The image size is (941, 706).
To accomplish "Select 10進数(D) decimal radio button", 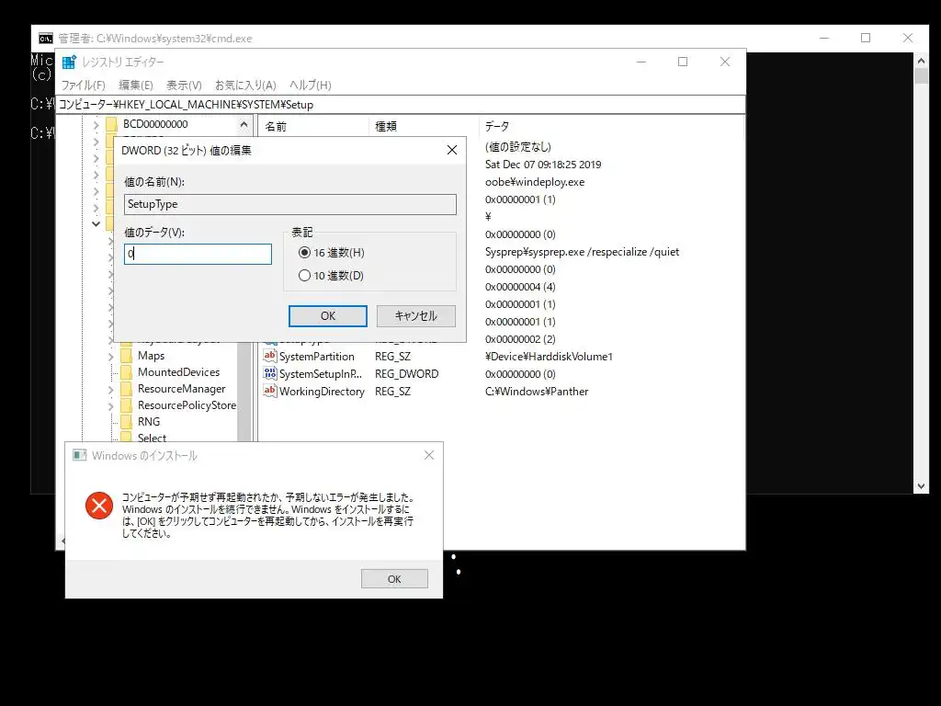I will [x=304, y=276].
